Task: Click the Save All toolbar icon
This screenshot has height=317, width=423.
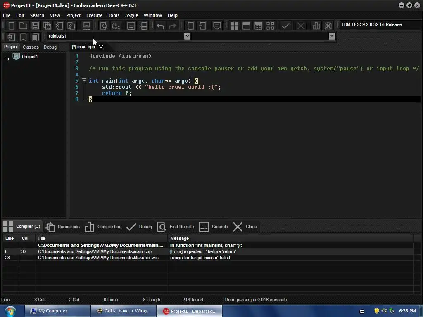Action: tap(47, 26)
